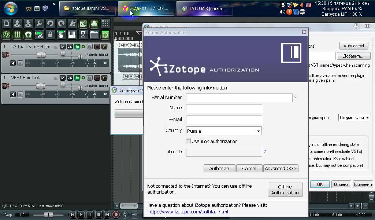The height and width of the screenshot is (220, 375).
Task: Open the in input selector on track 1
Action: pos(20,63)
